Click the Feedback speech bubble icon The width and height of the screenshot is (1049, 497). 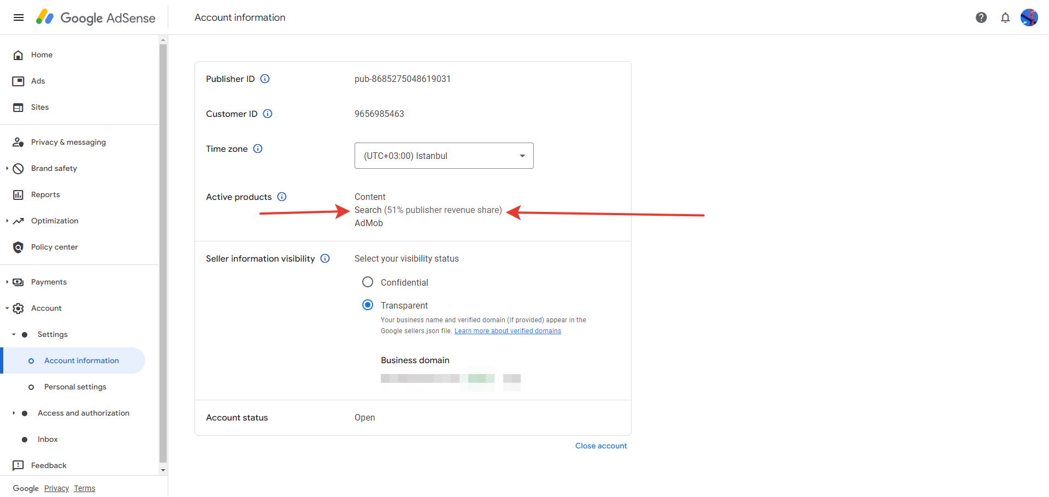pyautogui.click(x=18, y=465)
